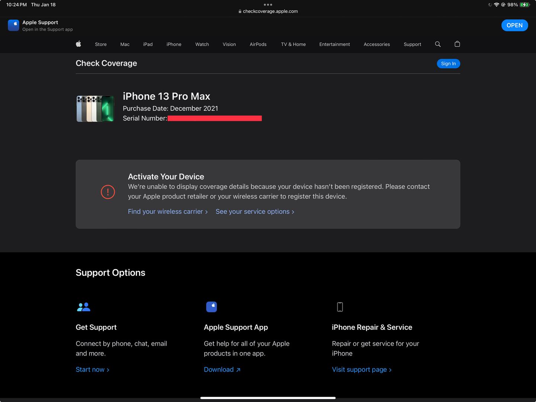This screenshot has width=536, height=402.
Task: Click the 'Start now' link
Action: point(93,370)
